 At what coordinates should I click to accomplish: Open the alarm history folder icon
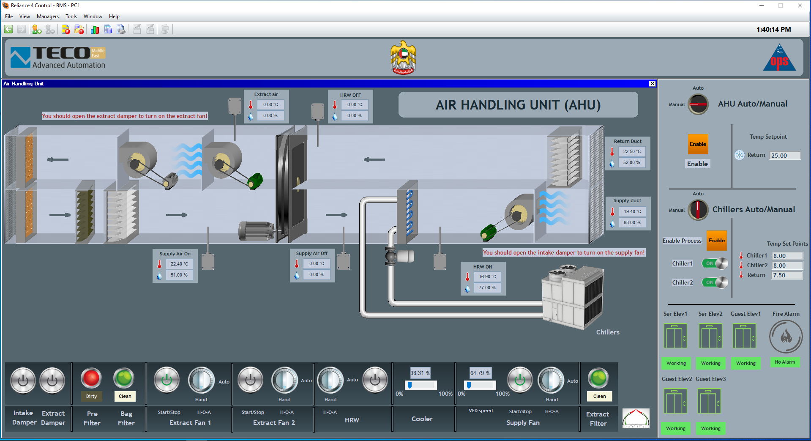tap(79, 29)
